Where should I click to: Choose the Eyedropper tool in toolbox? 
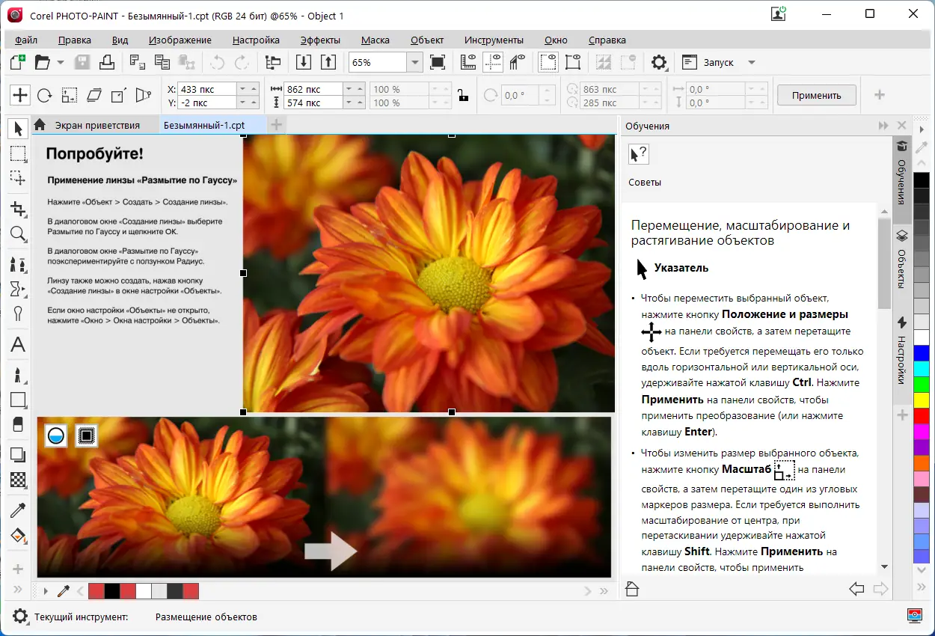19,510
